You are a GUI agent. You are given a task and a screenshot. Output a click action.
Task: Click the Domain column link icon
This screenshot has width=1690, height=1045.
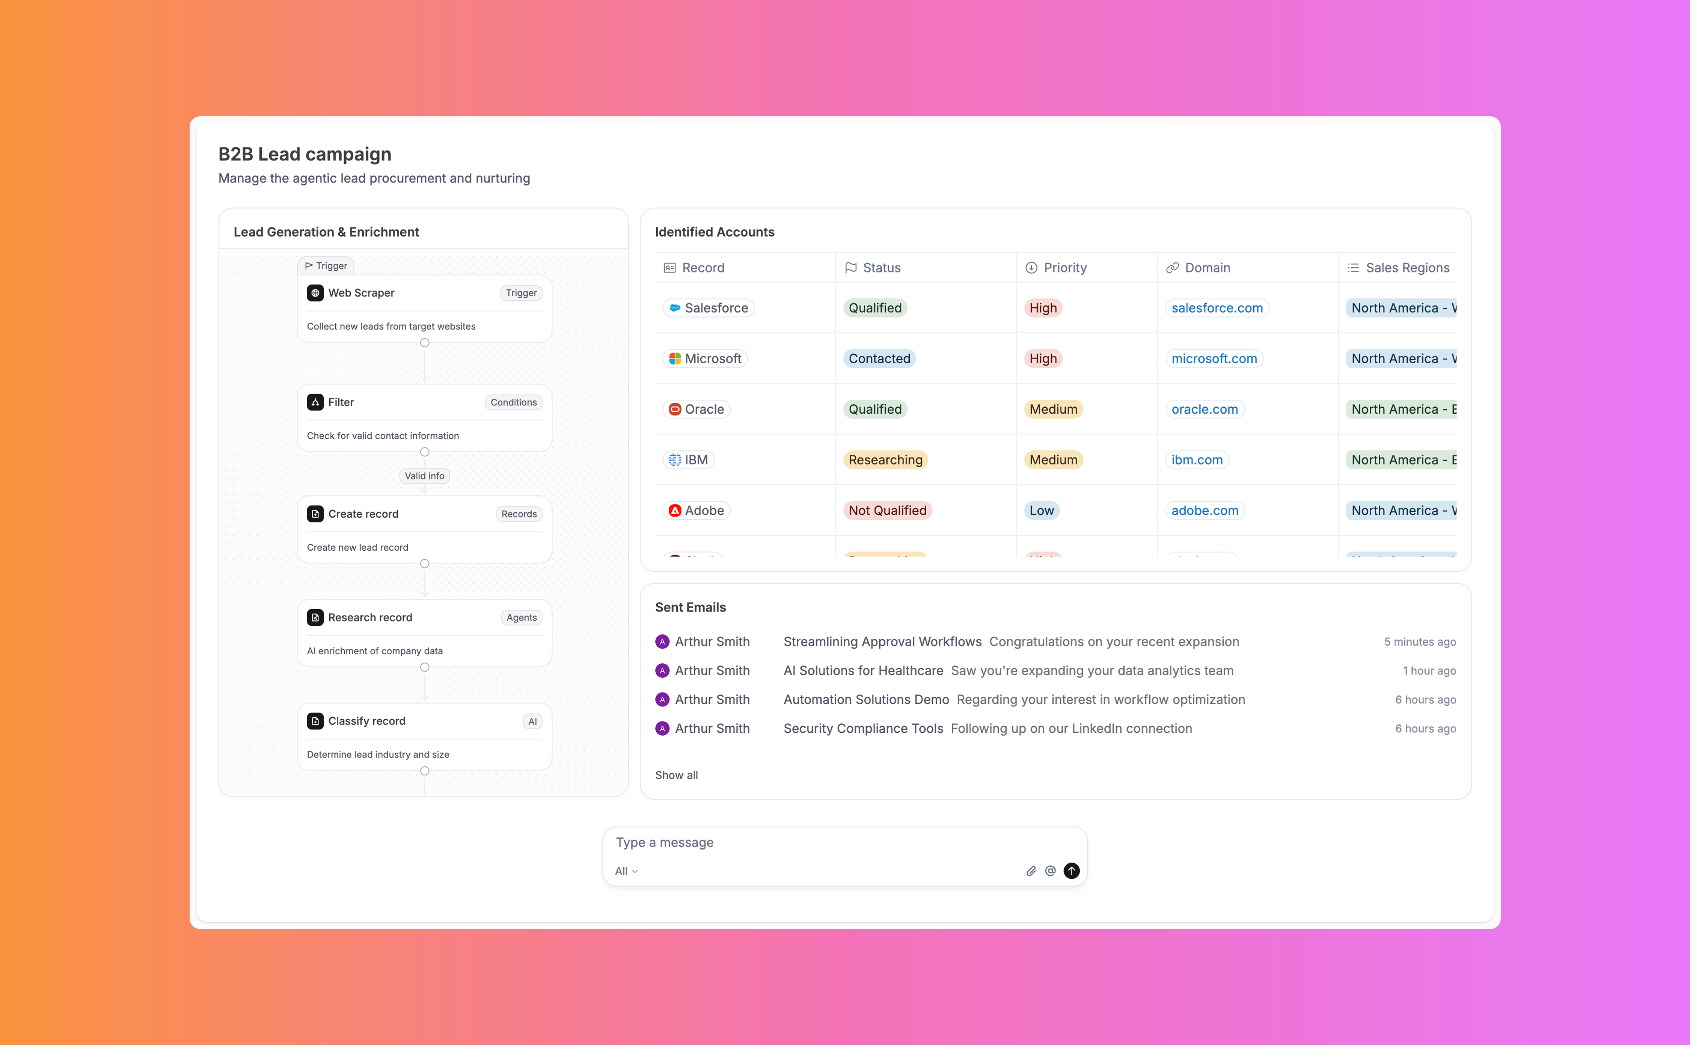coord(1172,268)
